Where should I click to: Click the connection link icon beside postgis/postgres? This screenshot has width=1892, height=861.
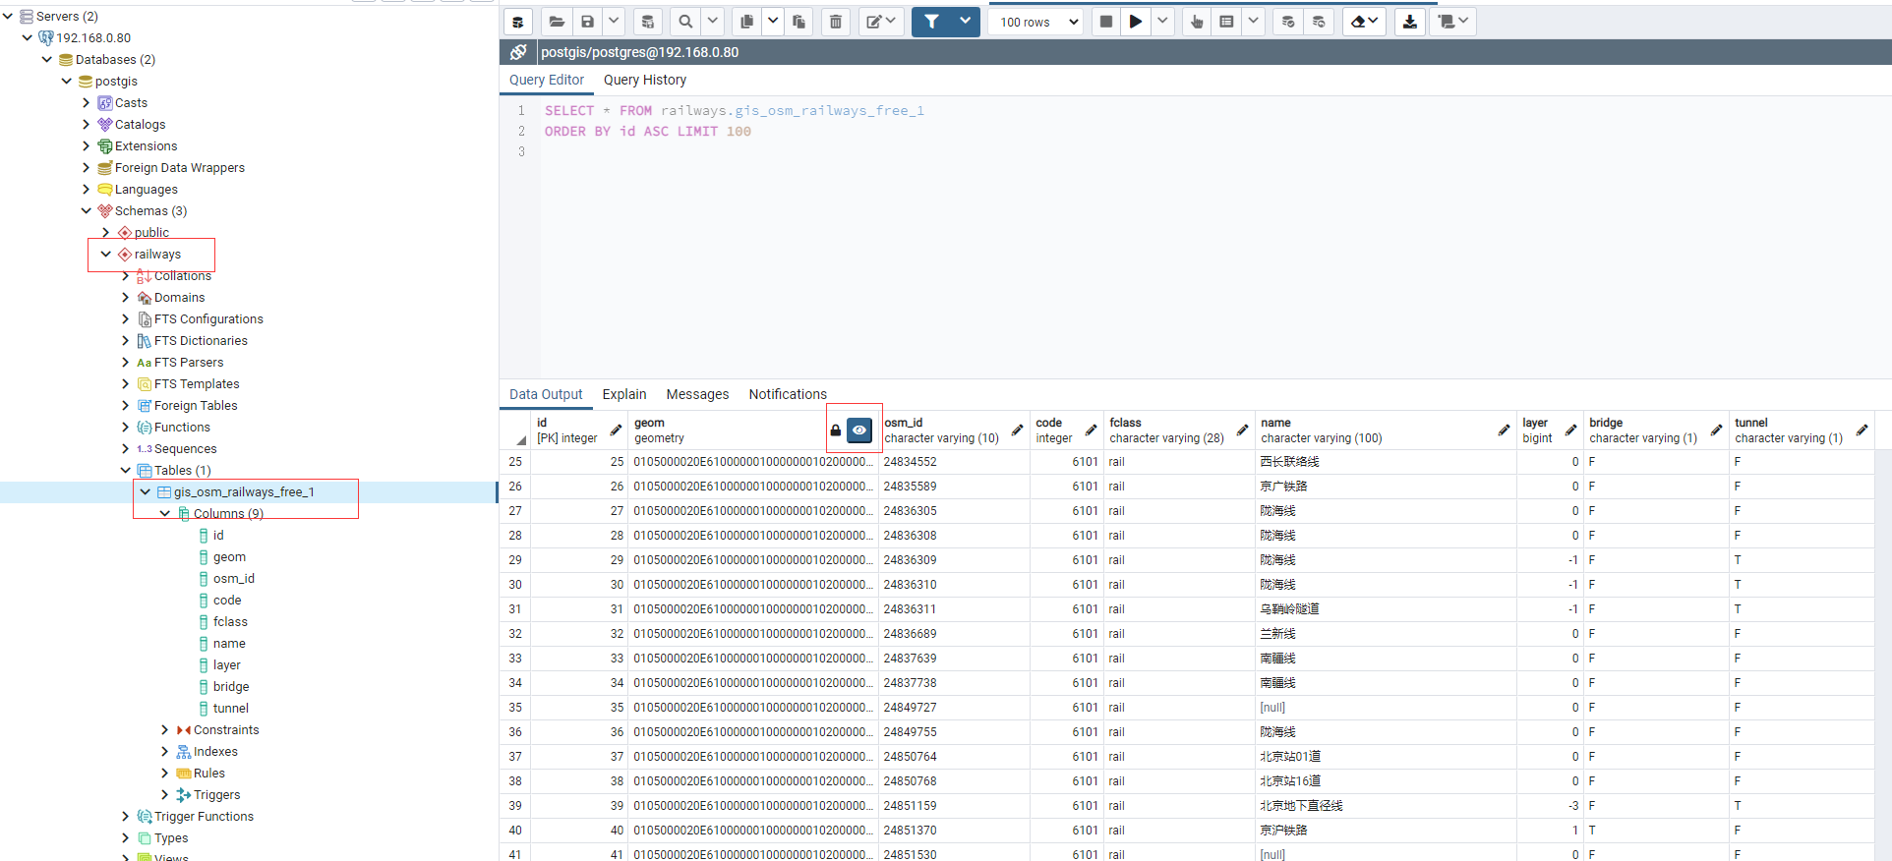518,52
